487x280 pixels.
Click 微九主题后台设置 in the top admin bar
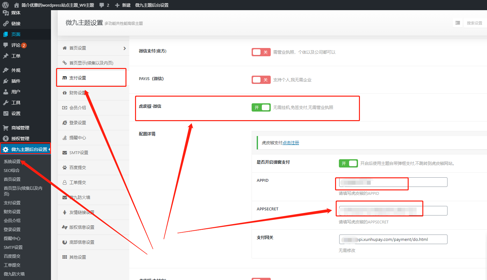coord(152,5)
